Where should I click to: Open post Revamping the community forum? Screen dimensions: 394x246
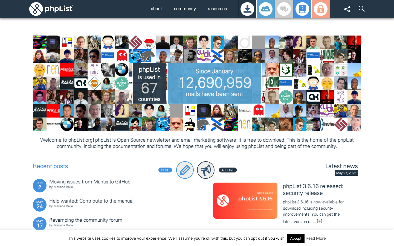[86, 220]
